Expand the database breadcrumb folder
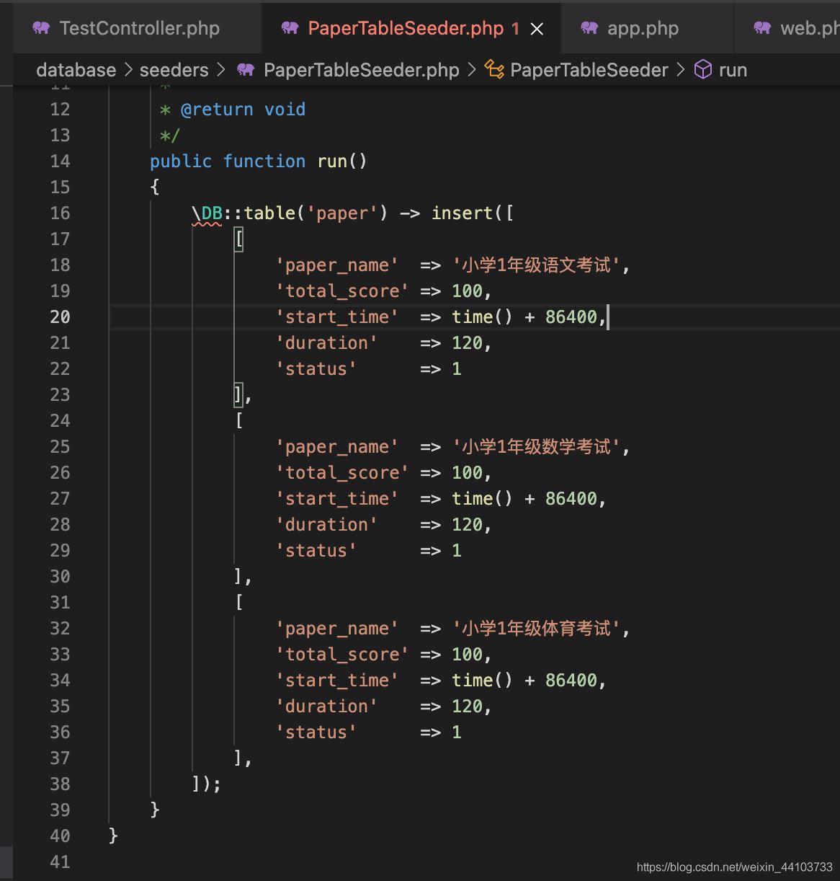This screenshot has height=881, width=840. (76, 70)
